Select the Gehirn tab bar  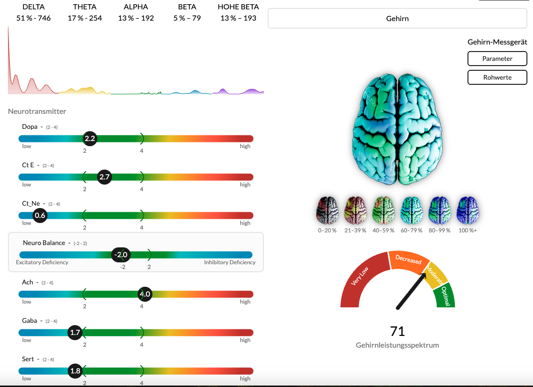(397, 18)
